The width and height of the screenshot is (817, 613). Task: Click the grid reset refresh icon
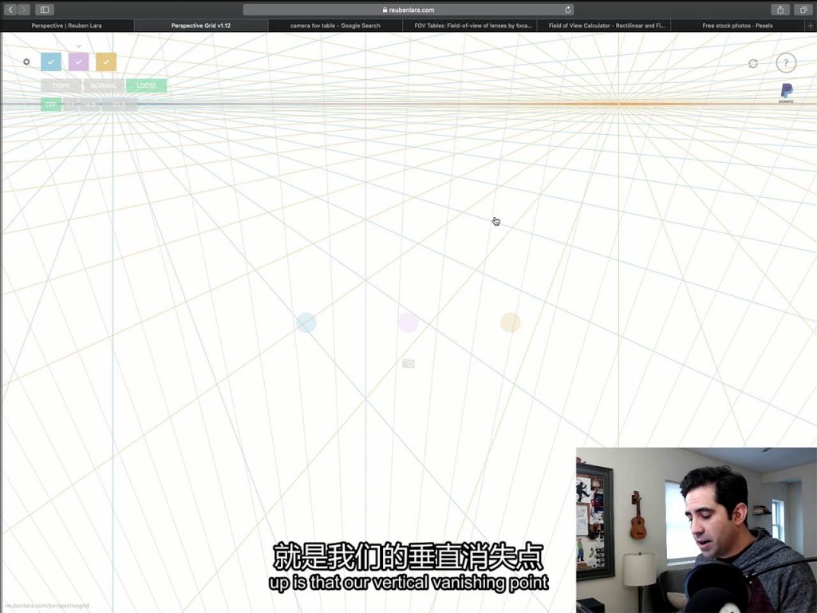753,63
